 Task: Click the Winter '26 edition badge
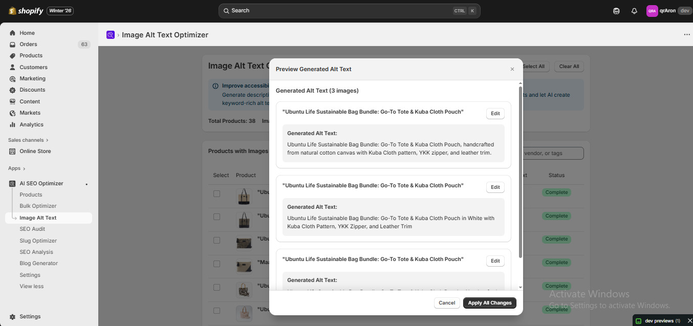(60, 11)
